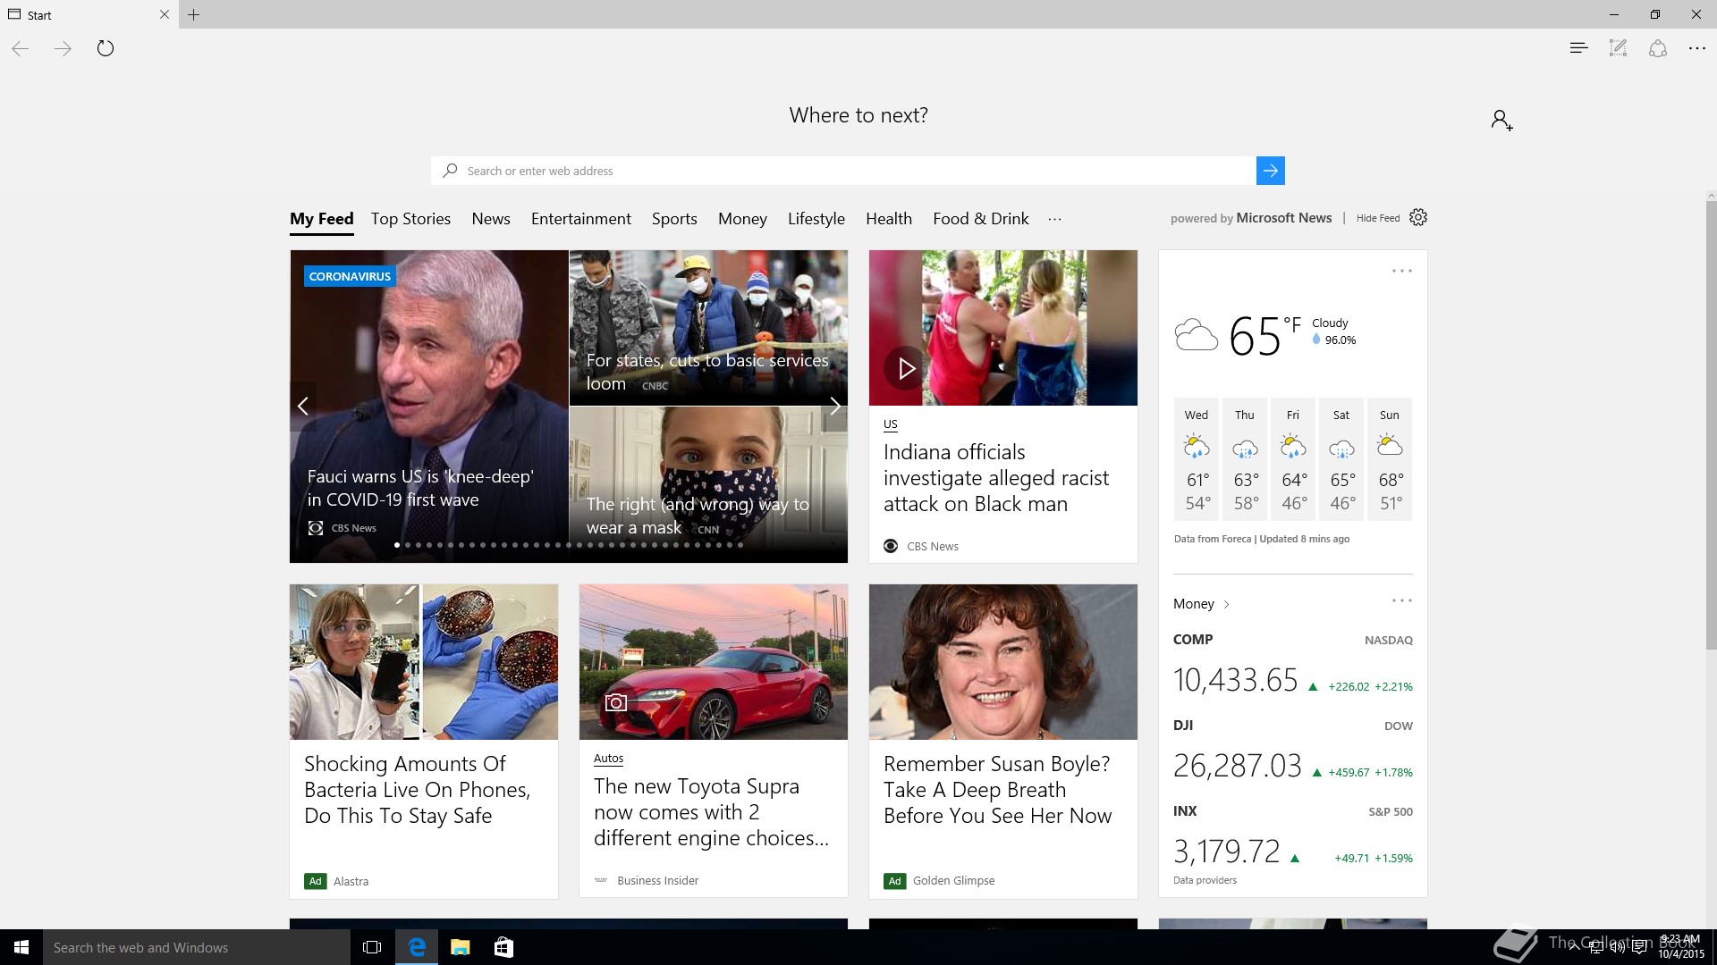Viewport: 1717px width, 965px height.
Task: Click the Make a Web Note icon
Action: click(x=1618, y=48)
